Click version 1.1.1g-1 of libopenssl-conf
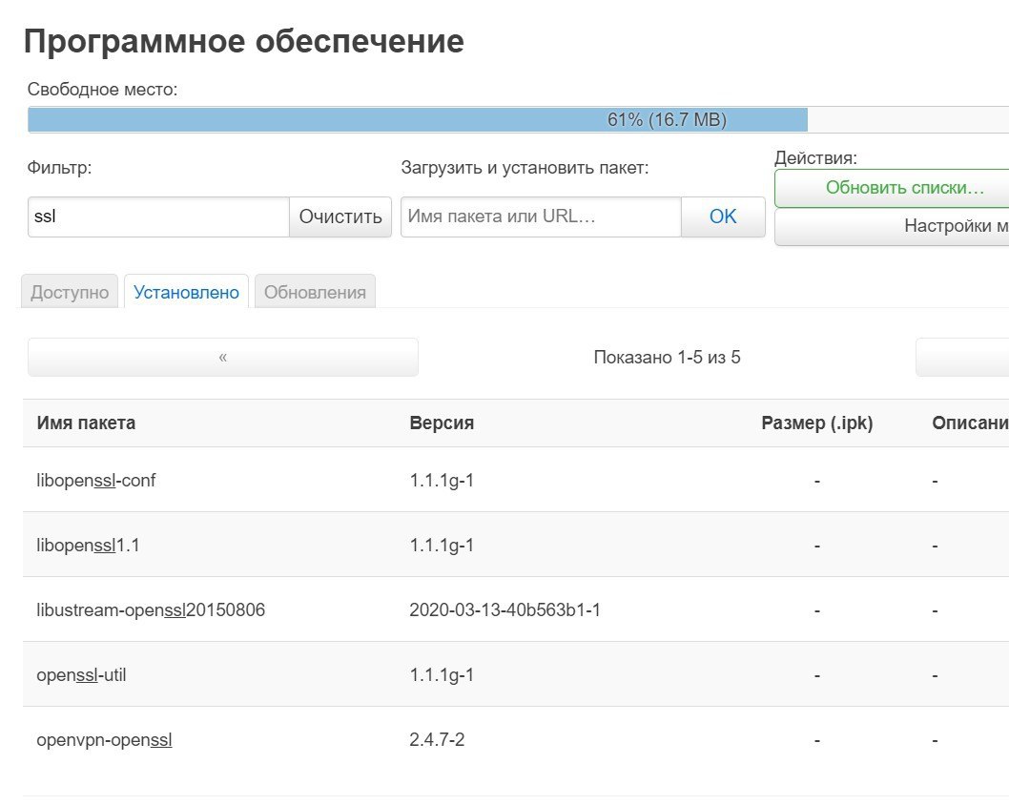The height and width of the screenshot is (805, 1009). click(442, 481)
